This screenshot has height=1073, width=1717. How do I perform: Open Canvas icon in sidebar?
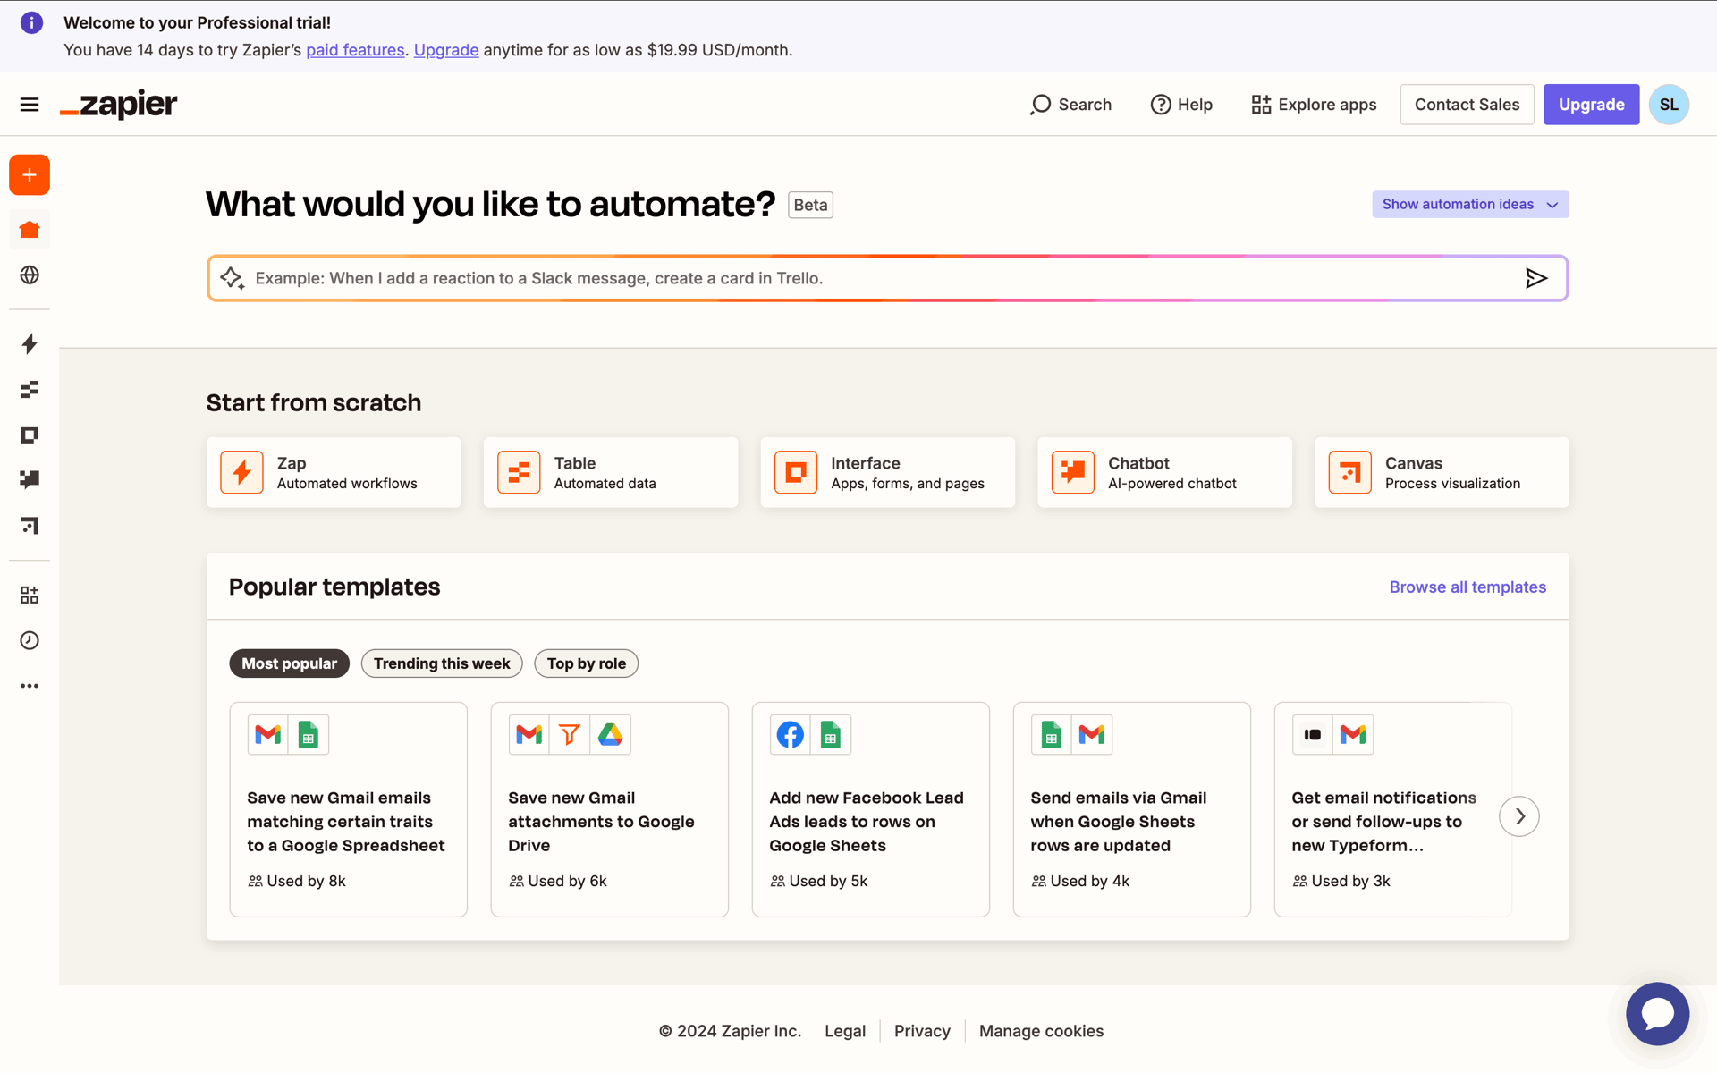pyautogui.click(x=30, y=525)
